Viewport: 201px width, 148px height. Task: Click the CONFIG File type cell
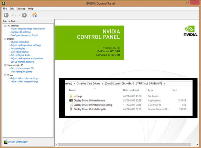154,105
